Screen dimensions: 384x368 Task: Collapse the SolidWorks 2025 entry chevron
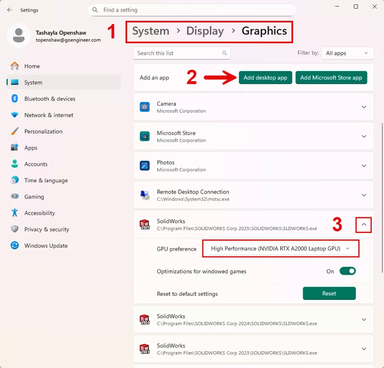tap(364, 224)
